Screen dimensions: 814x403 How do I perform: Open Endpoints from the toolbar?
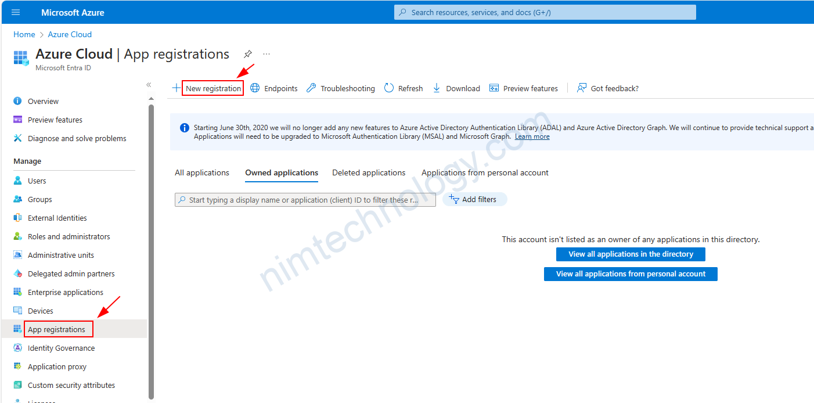pos(274,88)
